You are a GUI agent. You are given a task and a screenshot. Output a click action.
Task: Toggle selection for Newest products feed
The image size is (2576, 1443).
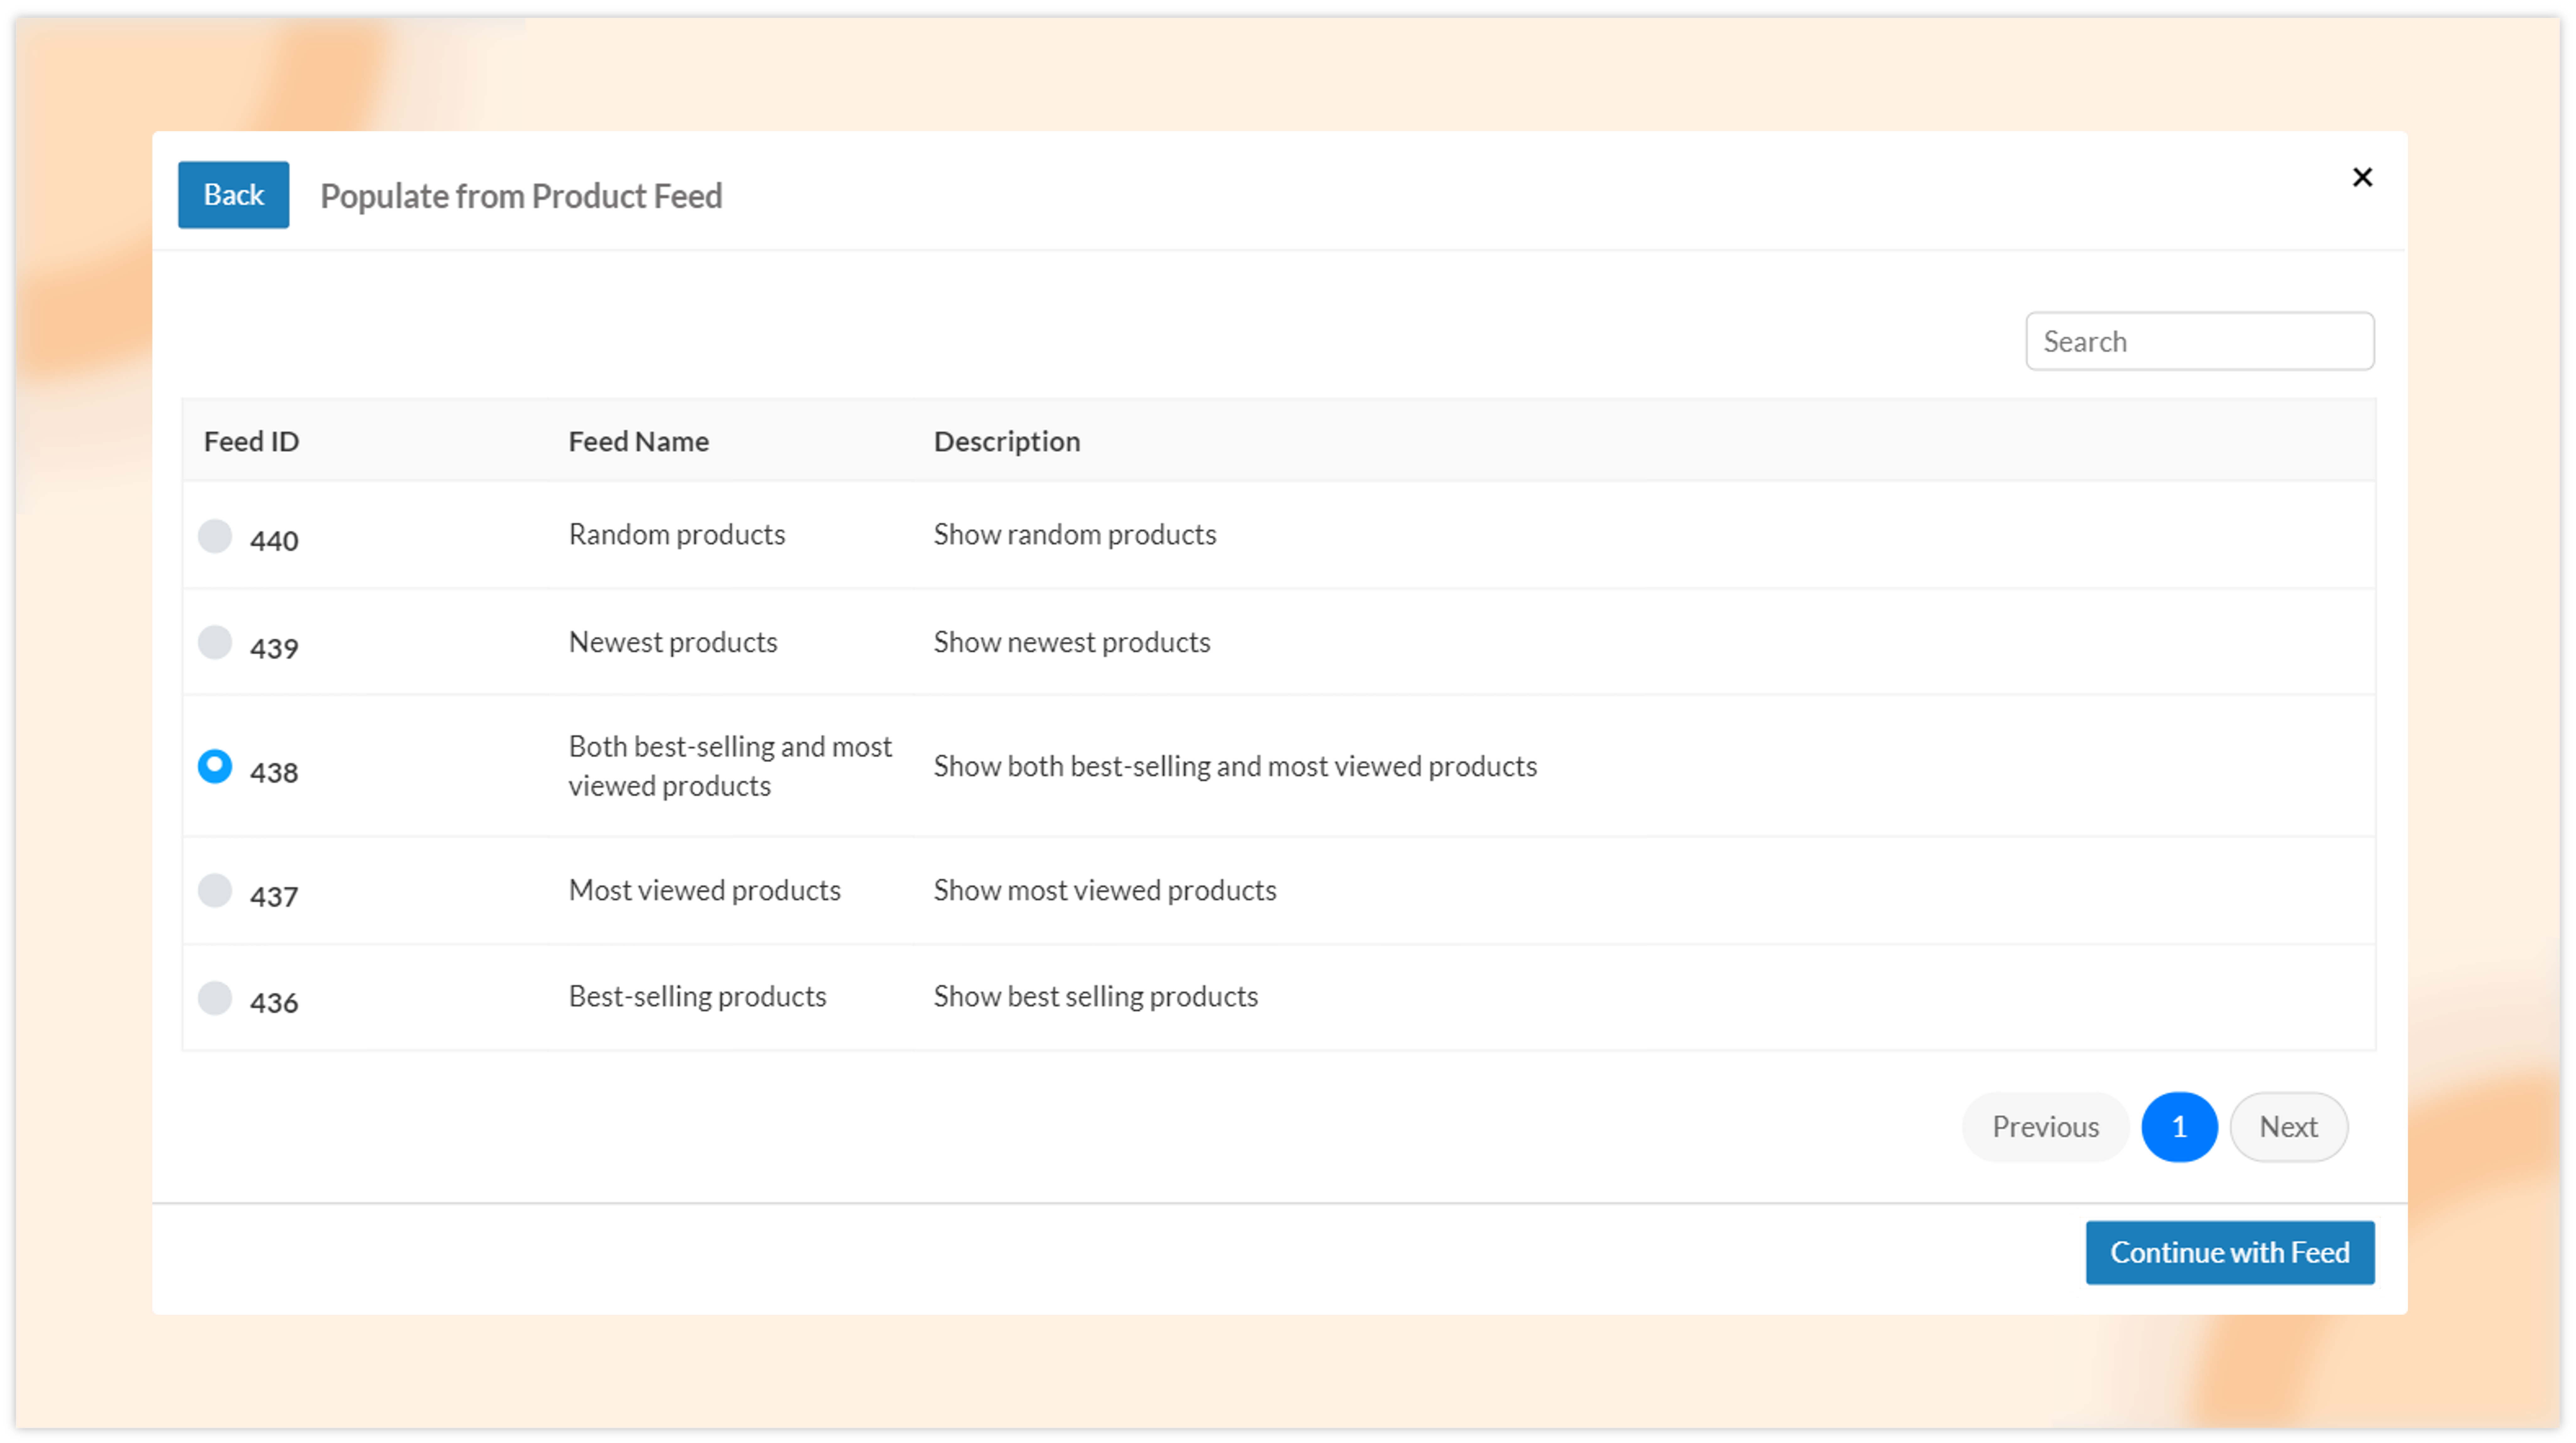[216, 641]
